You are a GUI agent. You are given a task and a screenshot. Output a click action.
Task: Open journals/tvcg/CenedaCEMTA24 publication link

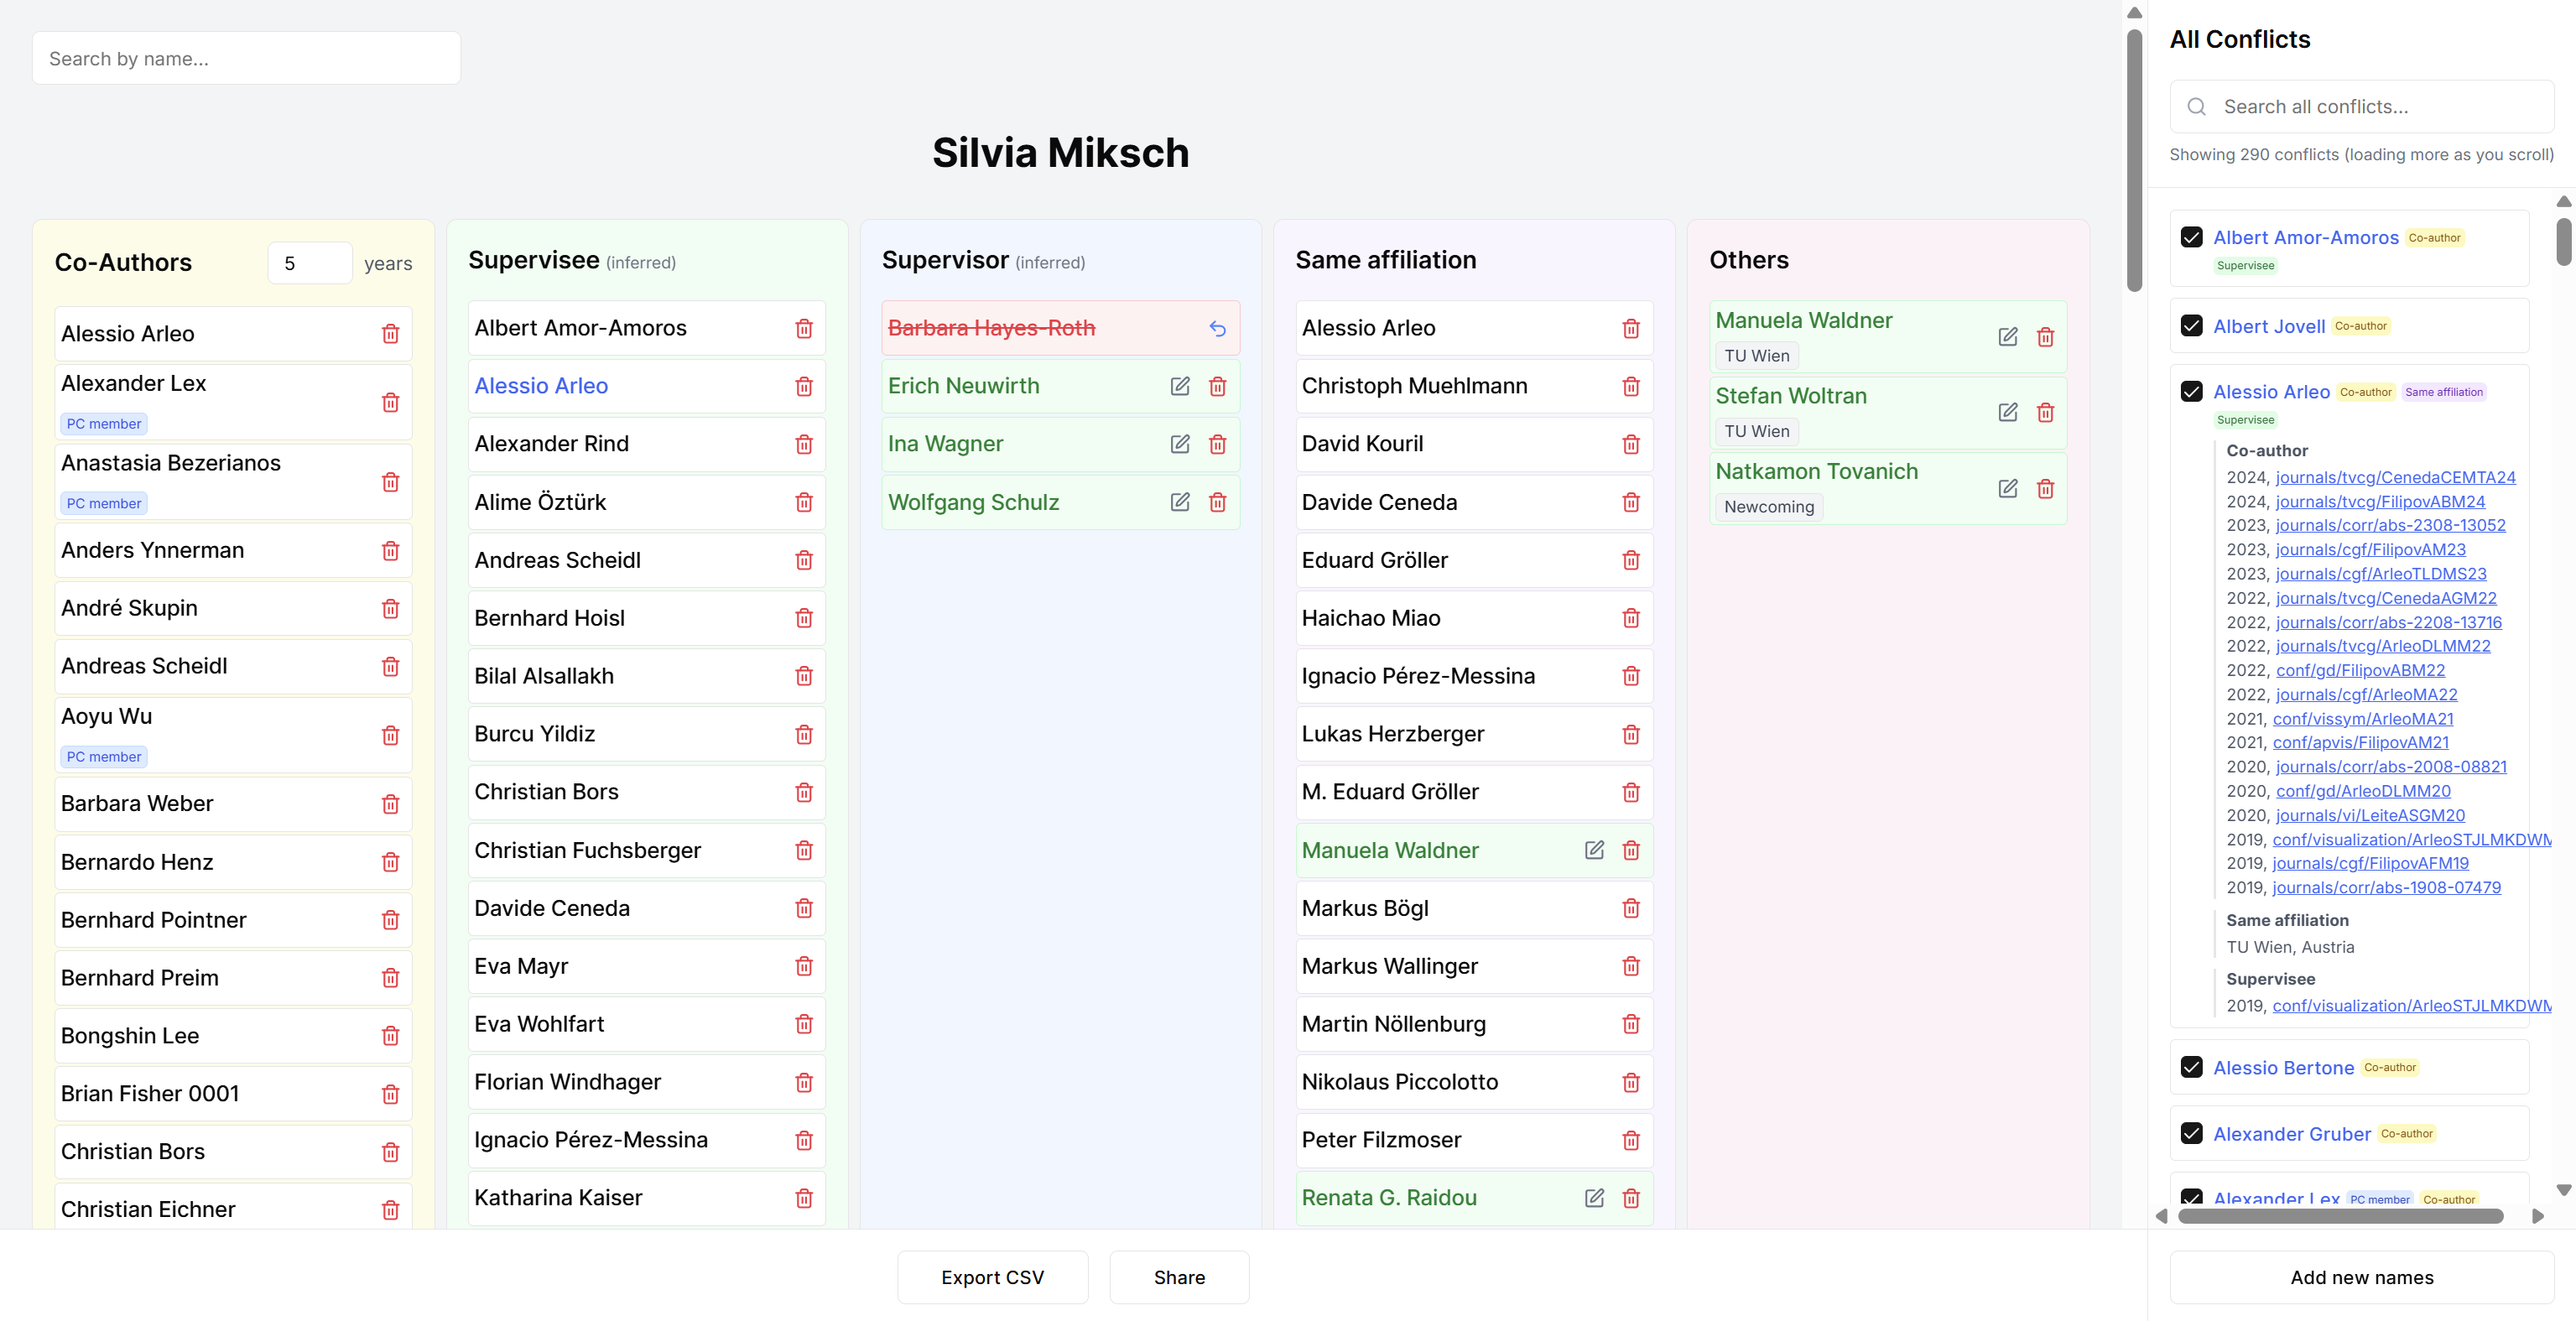[2395, 477]
